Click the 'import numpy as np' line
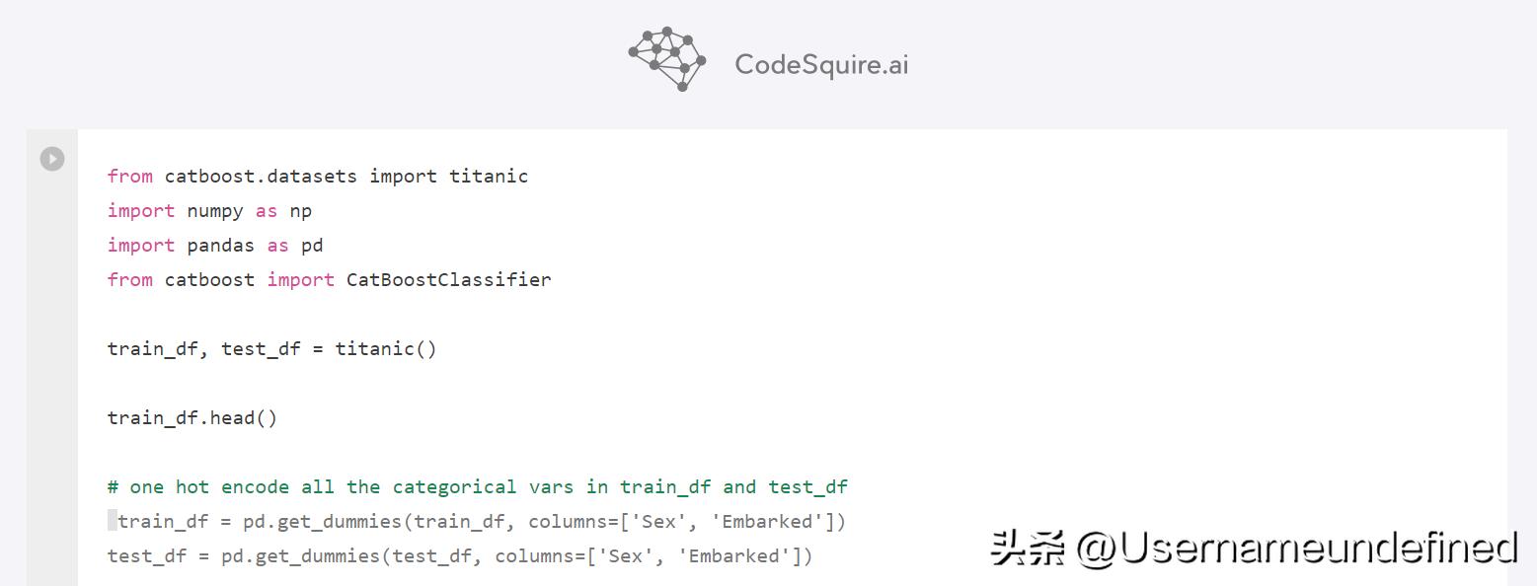 (x=209, y=211)
